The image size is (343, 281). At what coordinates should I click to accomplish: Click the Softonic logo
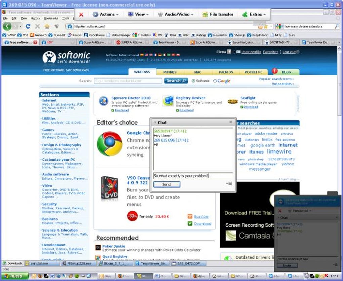[66, 57]
